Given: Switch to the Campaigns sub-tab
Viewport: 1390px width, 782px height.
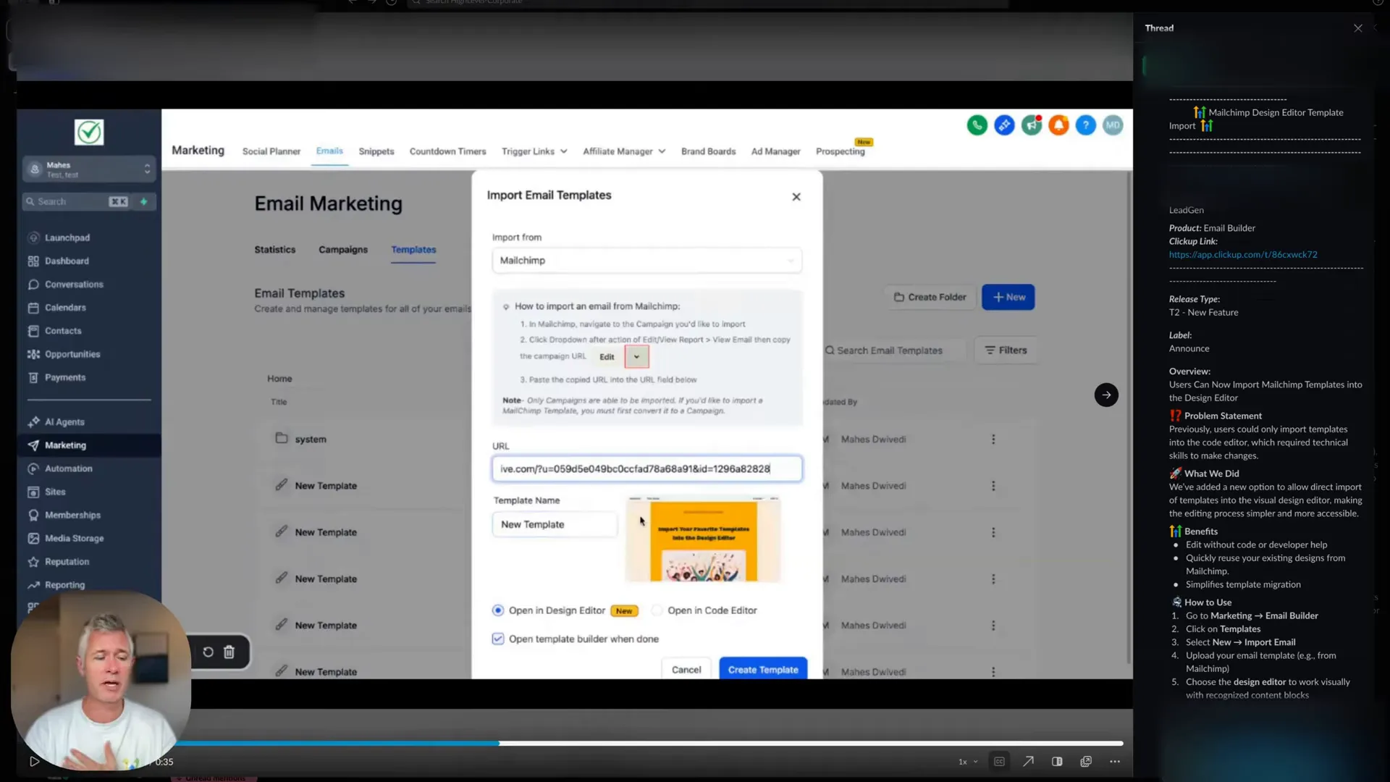Looking at the screenshot, I should (343, 250).
